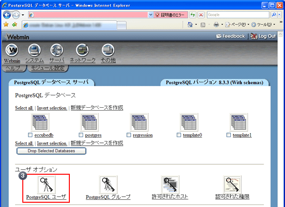Viewport: 285px width, 207px height.
Task: Refresh the page with green arrows icon
Action: 193,15
